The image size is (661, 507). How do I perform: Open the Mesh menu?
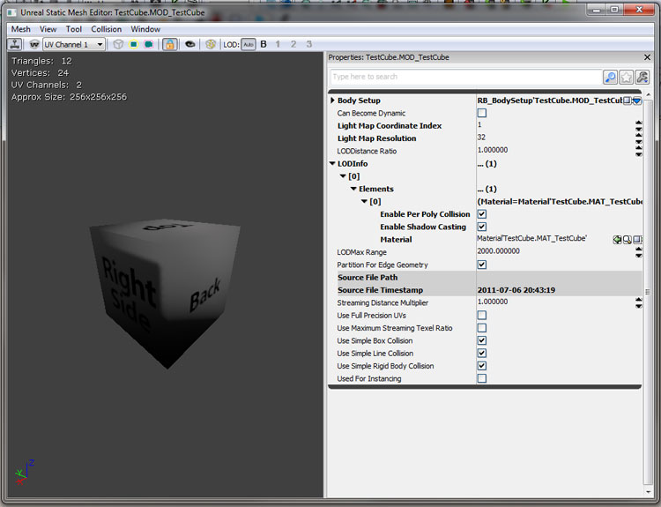20,29
